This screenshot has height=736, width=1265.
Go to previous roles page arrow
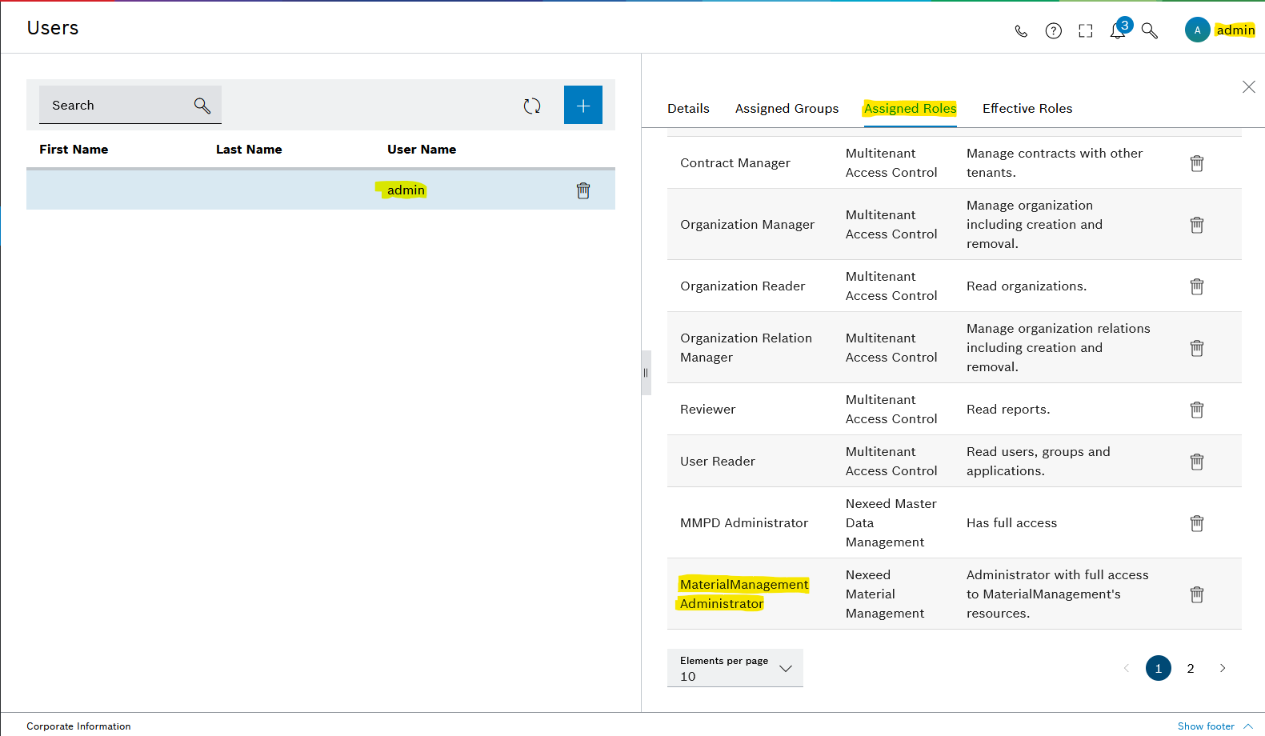[1127, 668]
